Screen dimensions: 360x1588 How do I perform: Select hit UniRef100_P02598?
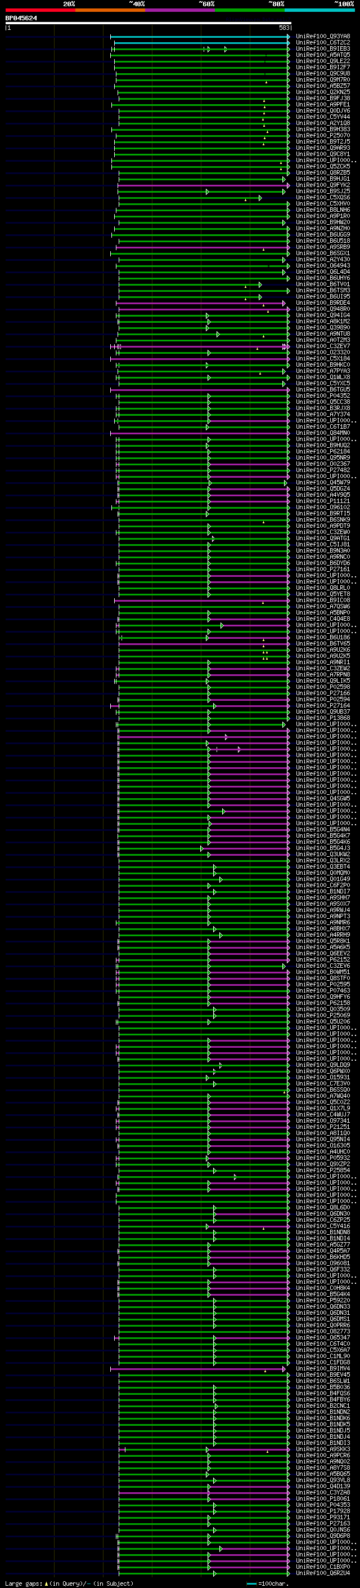coord(323,687)
